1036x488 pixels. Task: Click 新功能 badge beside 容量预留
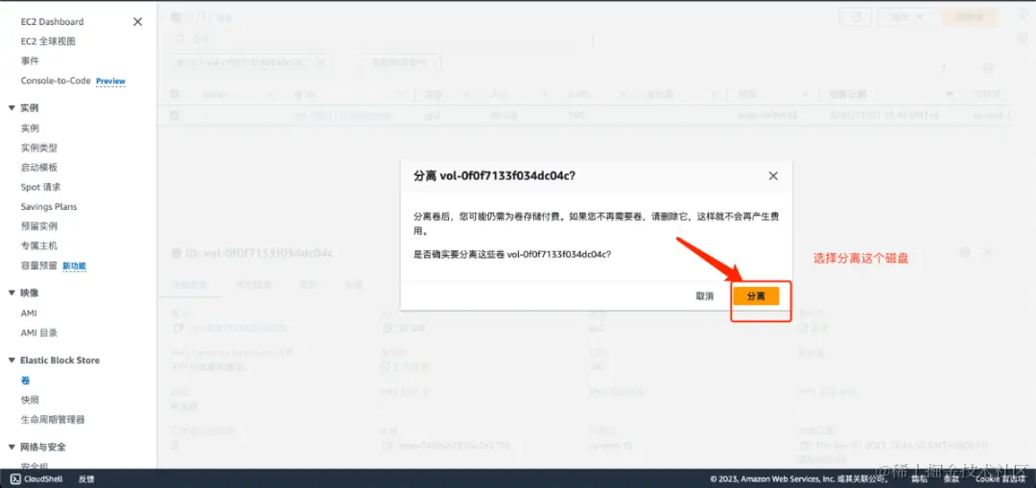(x=74, y=267)
